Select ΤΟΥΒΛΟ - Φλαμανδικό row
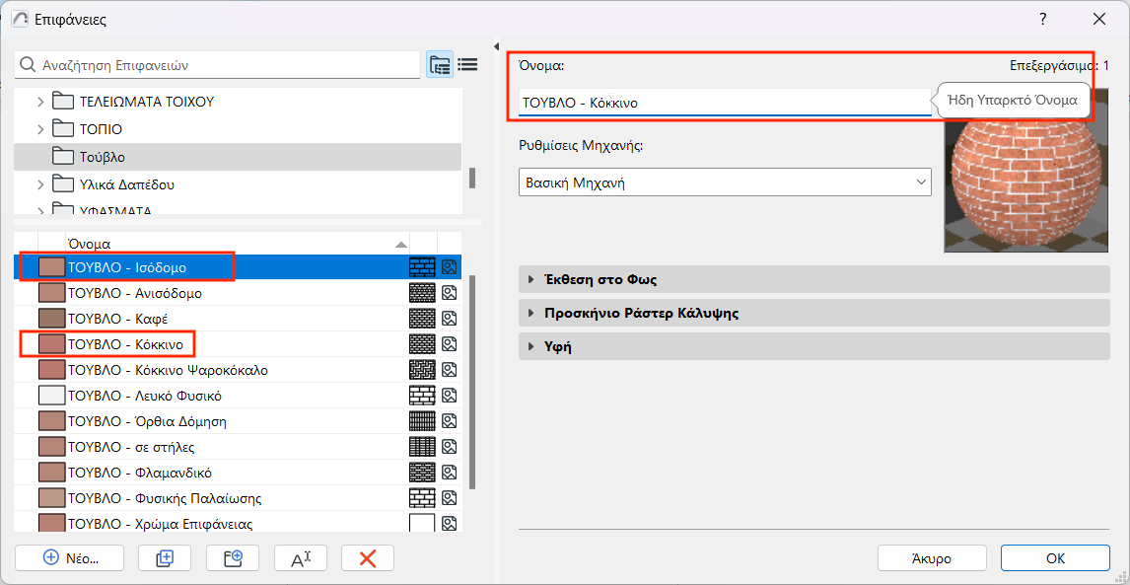This screenshot has height=585, width=1130. pyautogui.click(x=237, y=473)
